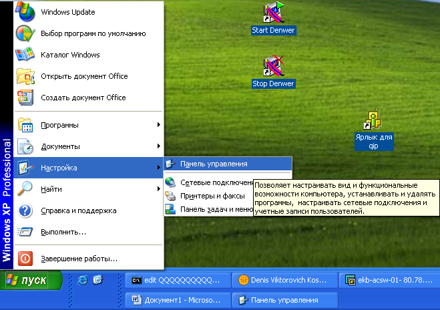Click the Настройка checkmark icon
Viewport: 440px width, 310px height.
pos(25,168)
